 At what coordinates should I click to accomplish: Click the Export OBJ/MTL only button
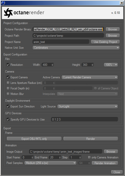click(34, 139)
